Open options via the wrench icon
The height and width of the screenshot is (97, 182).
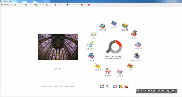pos(108,86)
